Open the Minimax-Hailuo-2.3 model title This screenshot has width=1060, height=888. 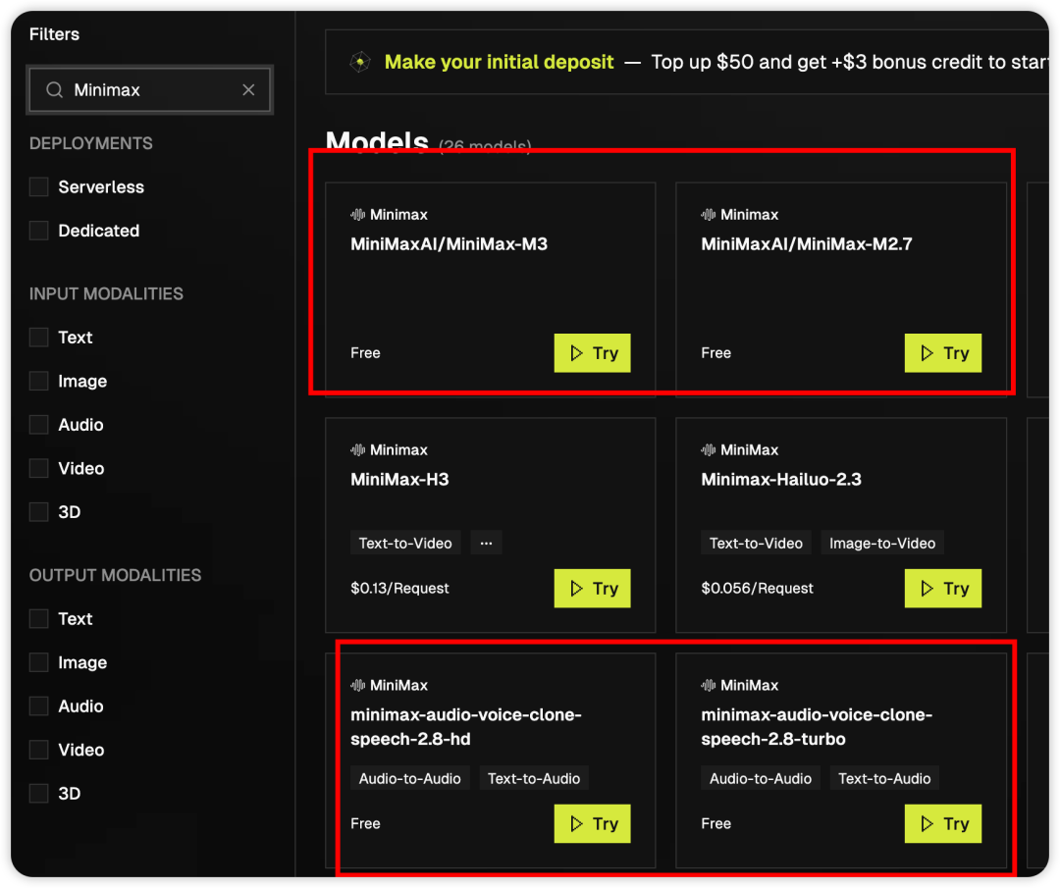coord(781,479)
